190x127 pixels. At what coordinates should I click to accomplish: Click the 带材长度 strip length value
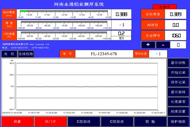pyautogui.click(x=158, y=54)
